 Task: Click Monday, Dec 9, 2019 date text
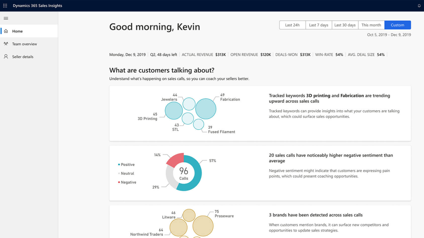click(128, 55)
